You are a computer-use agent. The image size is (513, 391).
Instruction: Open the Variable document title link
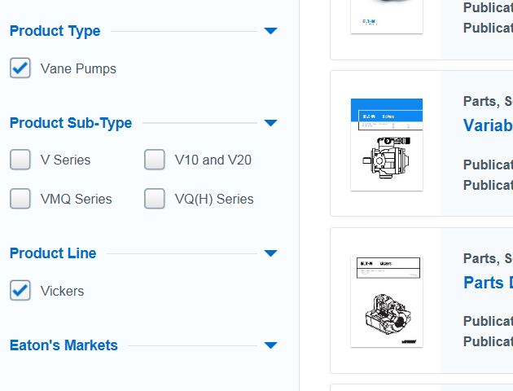coord(487,125)
